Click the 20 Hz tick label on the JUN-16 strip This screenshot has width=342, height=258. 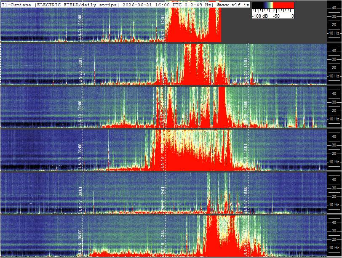(x=334, y=239)
